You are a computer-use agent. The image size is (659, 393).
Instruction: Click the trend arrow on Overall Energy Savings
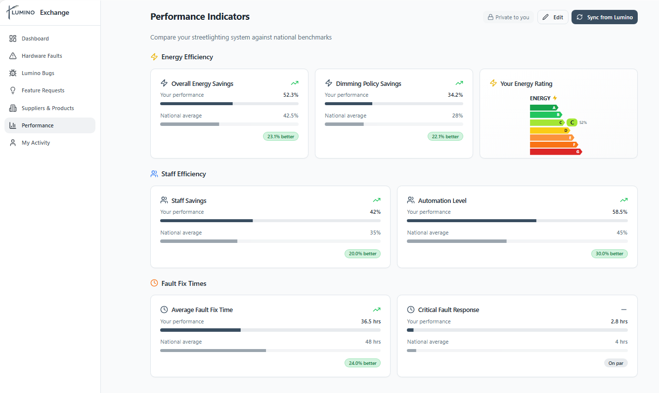(295, 83)
